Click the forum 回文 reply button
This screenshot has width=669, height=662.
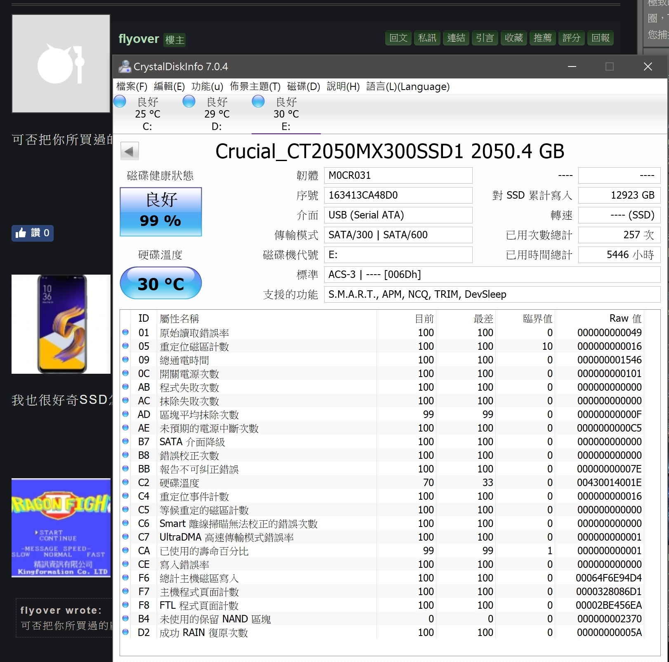tap(398, 38)
